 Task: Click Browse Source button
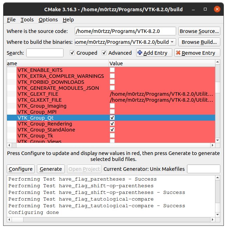pos(199,31)
